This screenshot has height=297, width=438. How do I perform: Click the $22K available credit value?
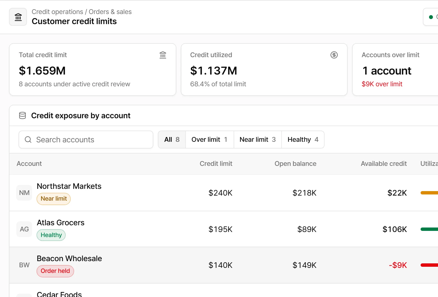(397, 193)
